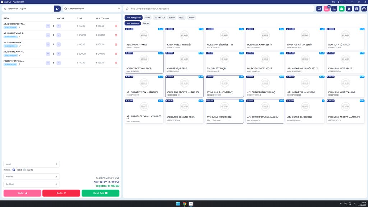The width and height of the screenshot is (368, 207).
Task: Select the Yüzde discount radio button
Action: 24,170
